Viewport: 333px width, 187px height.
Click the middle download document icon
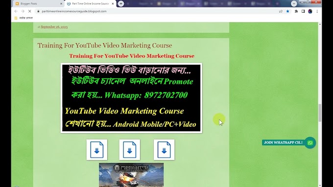tap(130, 150)
